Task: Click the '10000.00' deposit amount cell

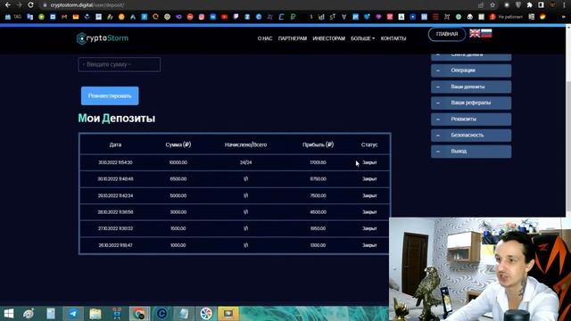Action: pyautogui.click(x=178, y=162)
